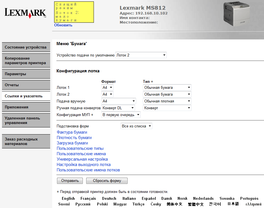Switch language to Türkçe
Viewport: 264px width, 208px height.
pos(138,204)
